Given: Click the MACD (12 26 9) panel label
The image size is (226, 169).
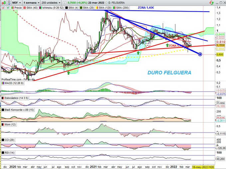Looking at the screenshot, I should pos(14,83).
